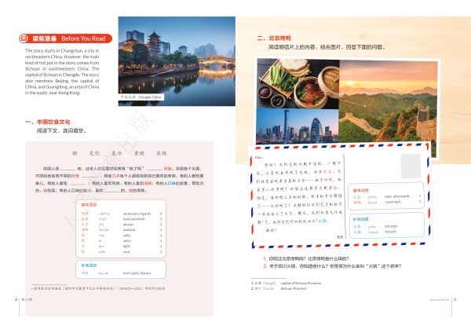The height and width of the screenshot is (333, 471).
Task: Select the section one heading 中国饮食文化
Action: coord(48,123)
